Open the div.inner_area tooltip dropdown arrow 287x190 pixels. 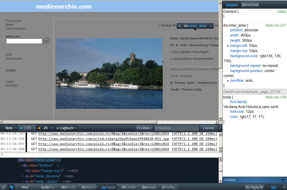[x=211, y=26]
